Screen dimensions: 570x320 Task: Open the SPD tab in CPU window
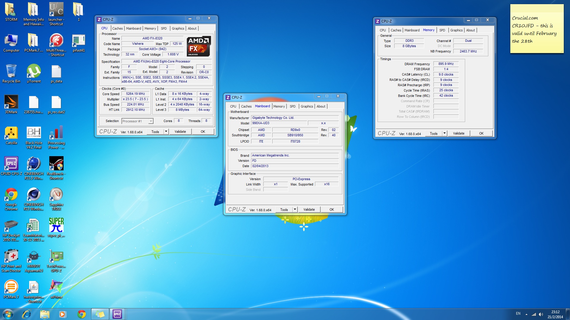[x=164, y=28]
